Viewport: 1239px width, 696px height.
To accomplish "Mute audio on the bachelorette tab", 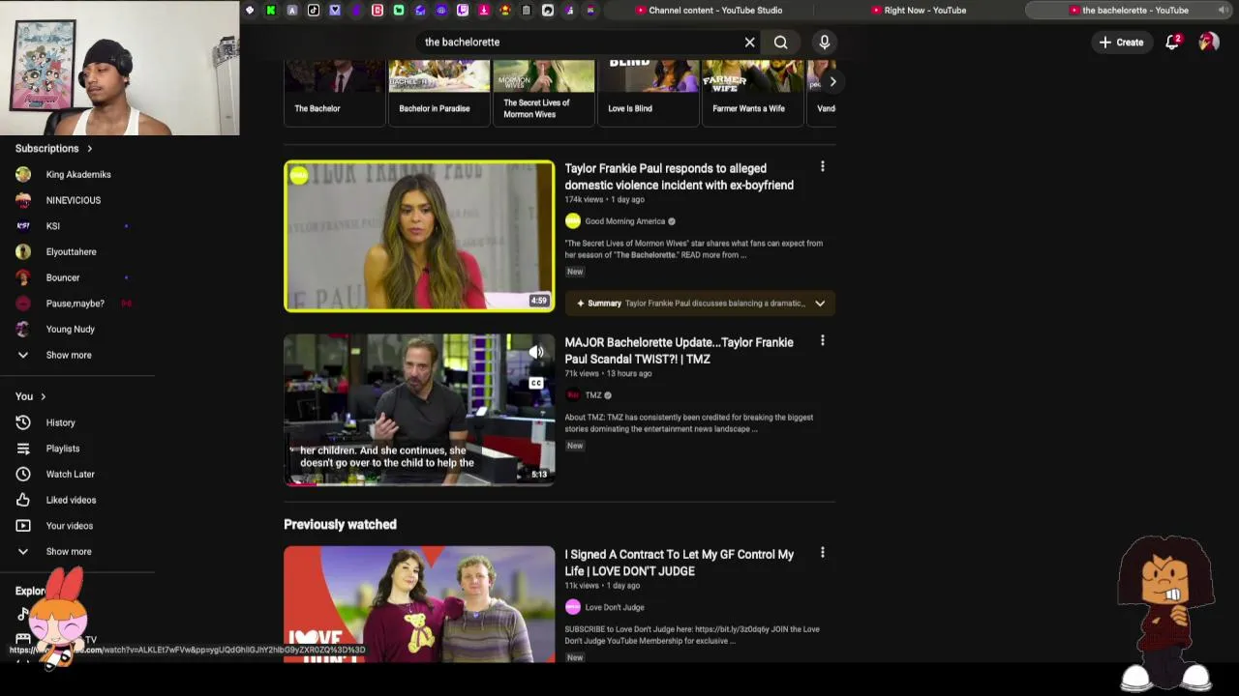I will pyautogui.click(x=1224, y=11).
